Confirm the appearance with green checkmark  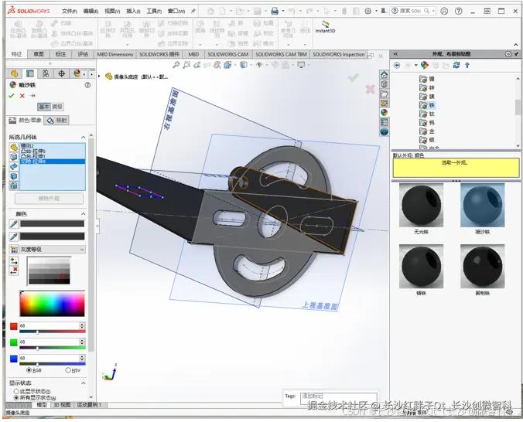coord(12,96)
